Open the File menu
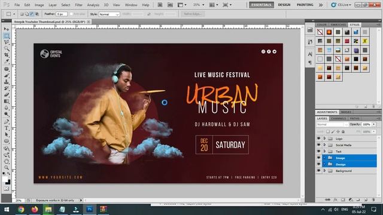 coord(17,5)
